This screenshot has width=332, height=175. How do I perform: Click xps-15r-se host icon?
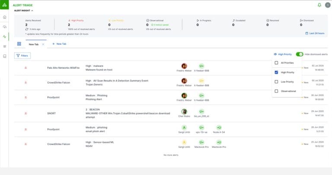coord(201,127)
